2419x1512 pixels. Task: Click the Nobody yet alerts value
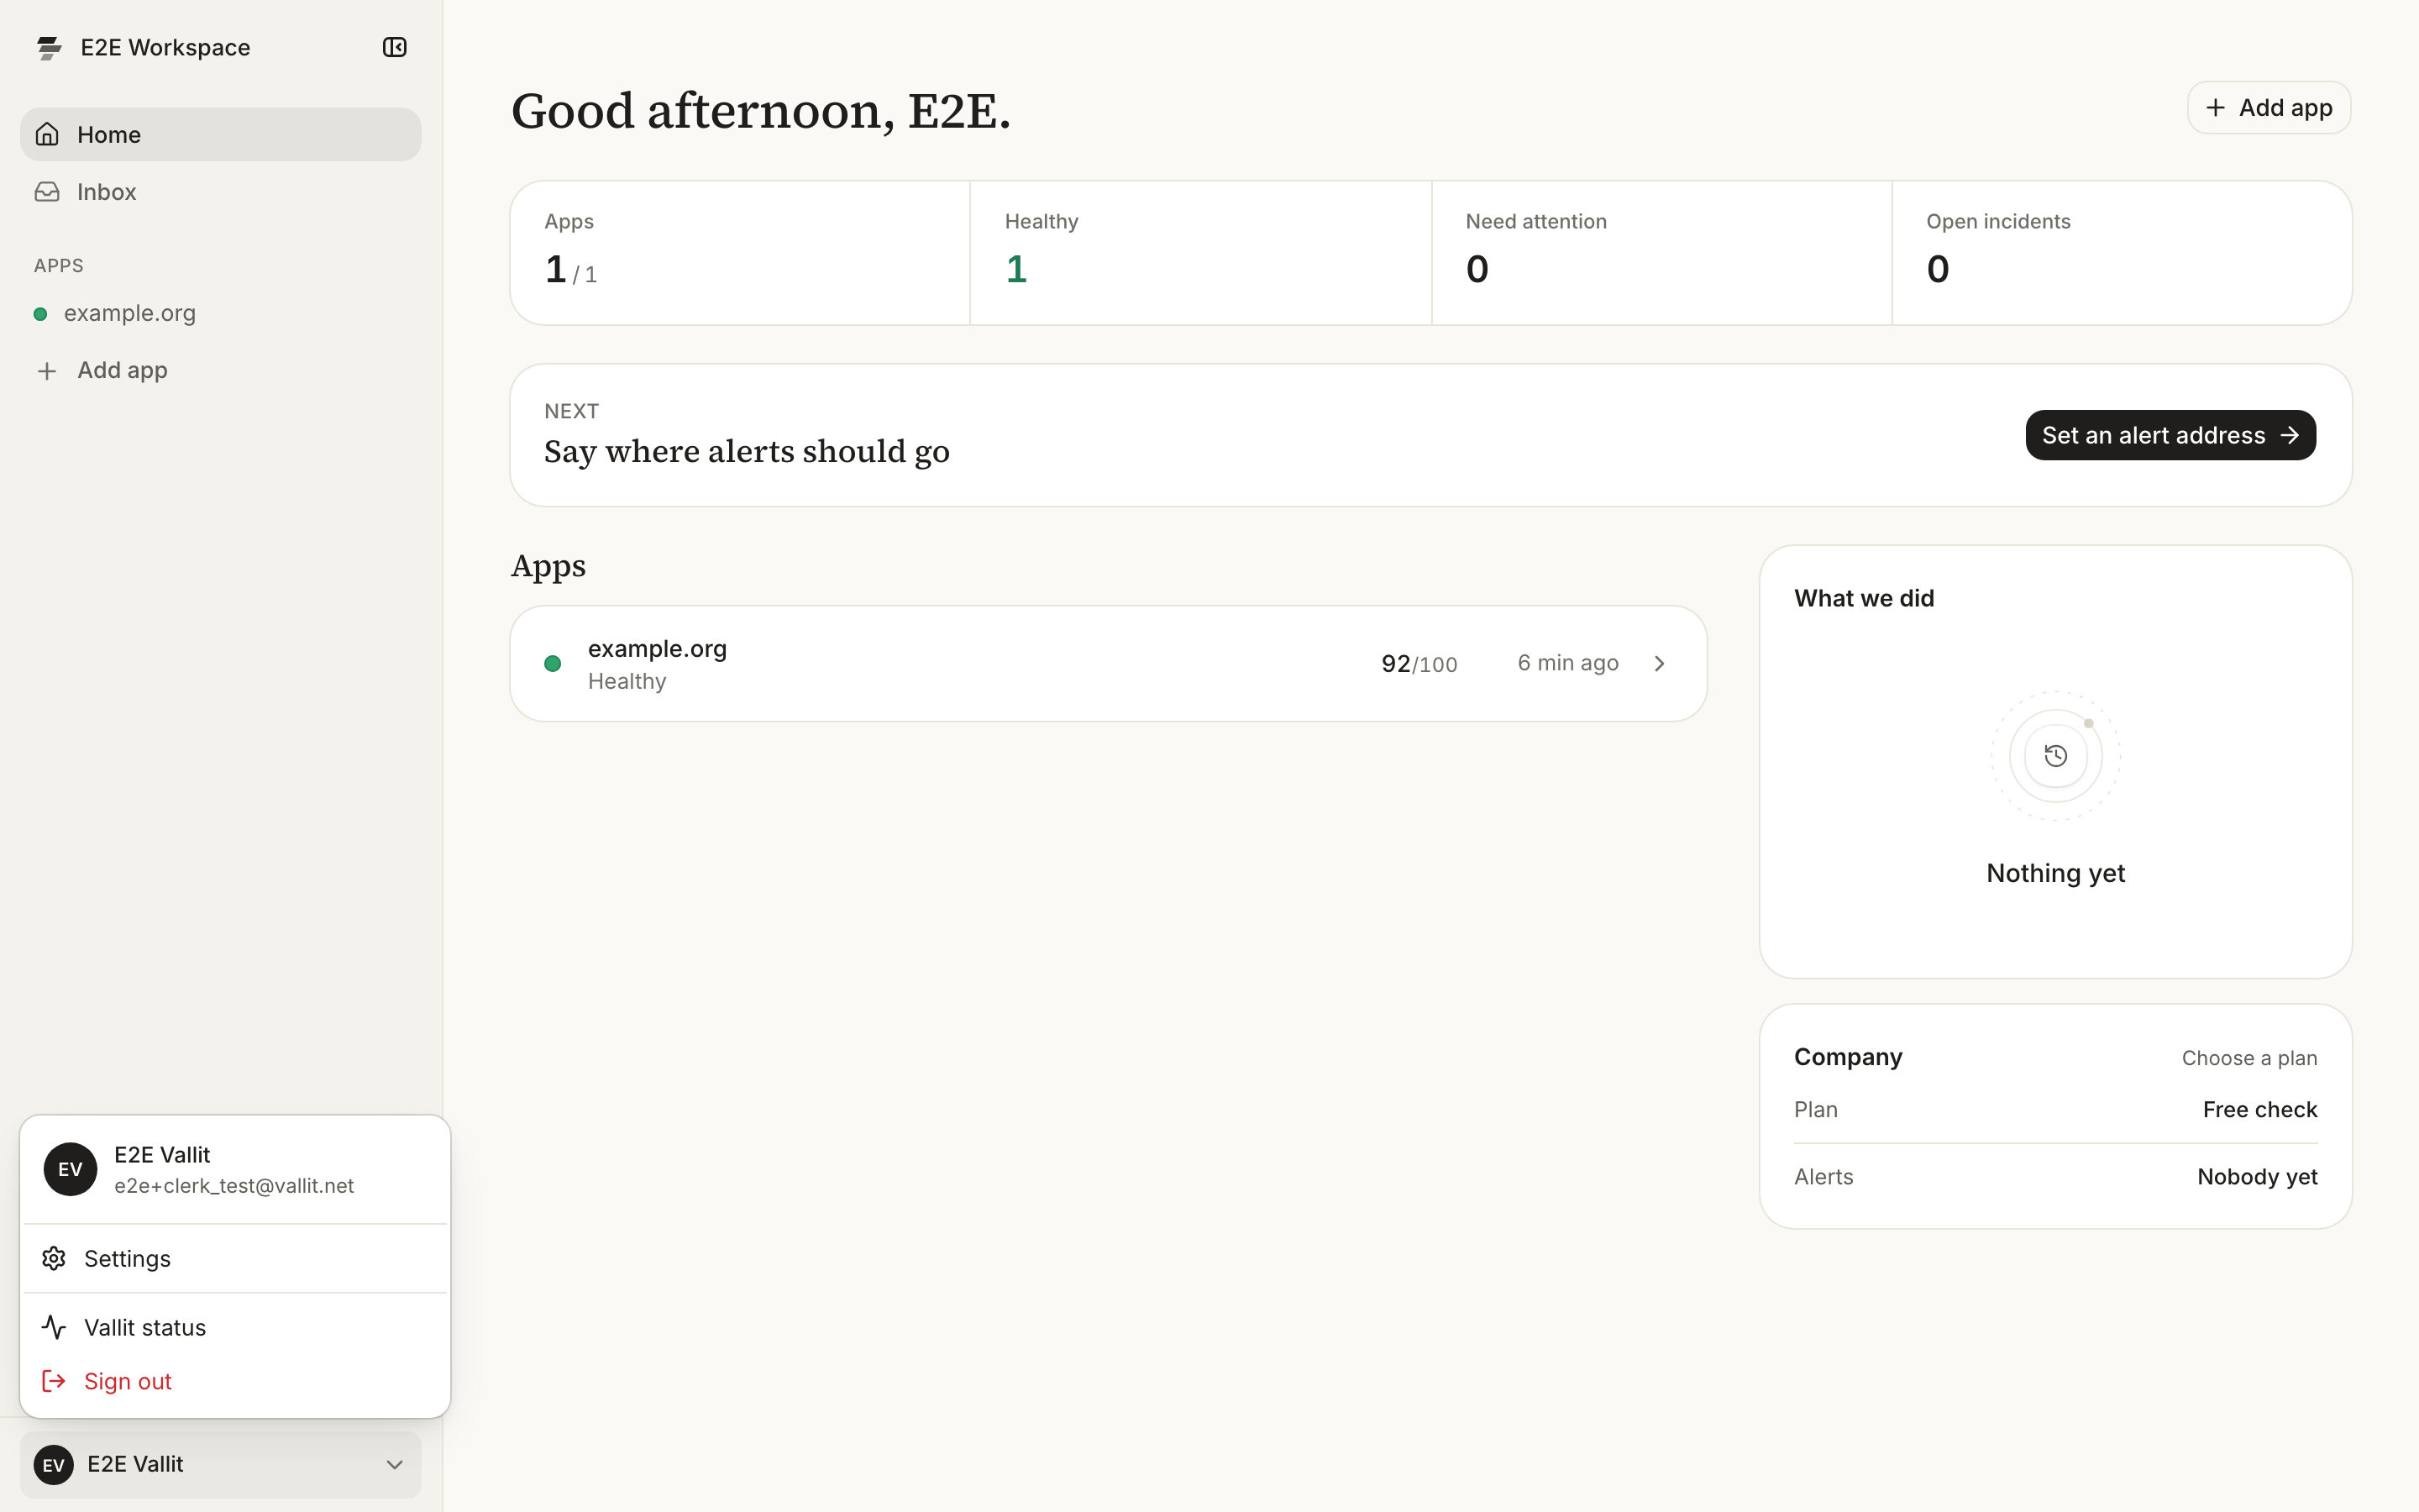point(2256,1177)
